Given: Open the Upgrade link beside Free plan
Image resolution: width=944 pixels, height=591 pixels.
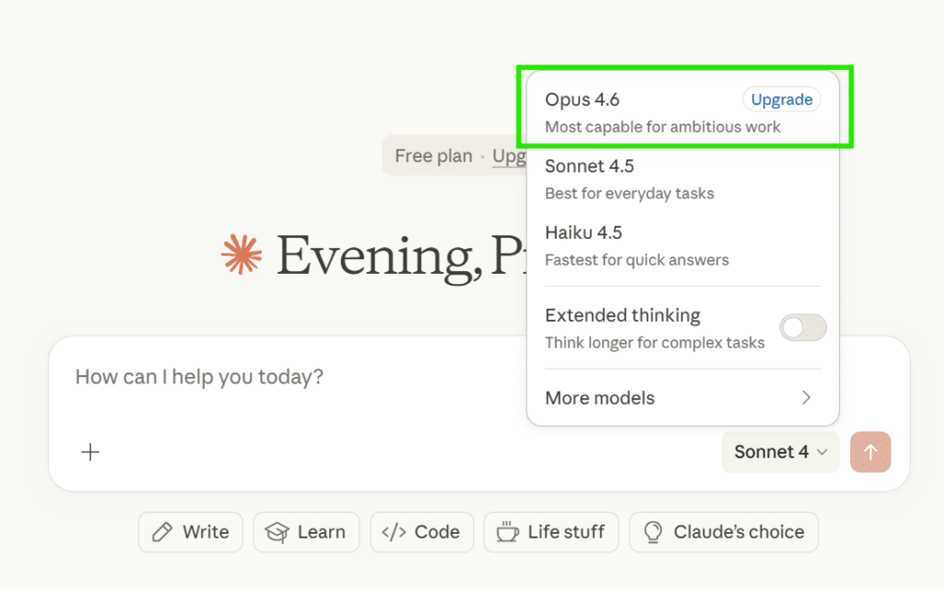Looking at the screenshot, I should [x=513, y=156].
